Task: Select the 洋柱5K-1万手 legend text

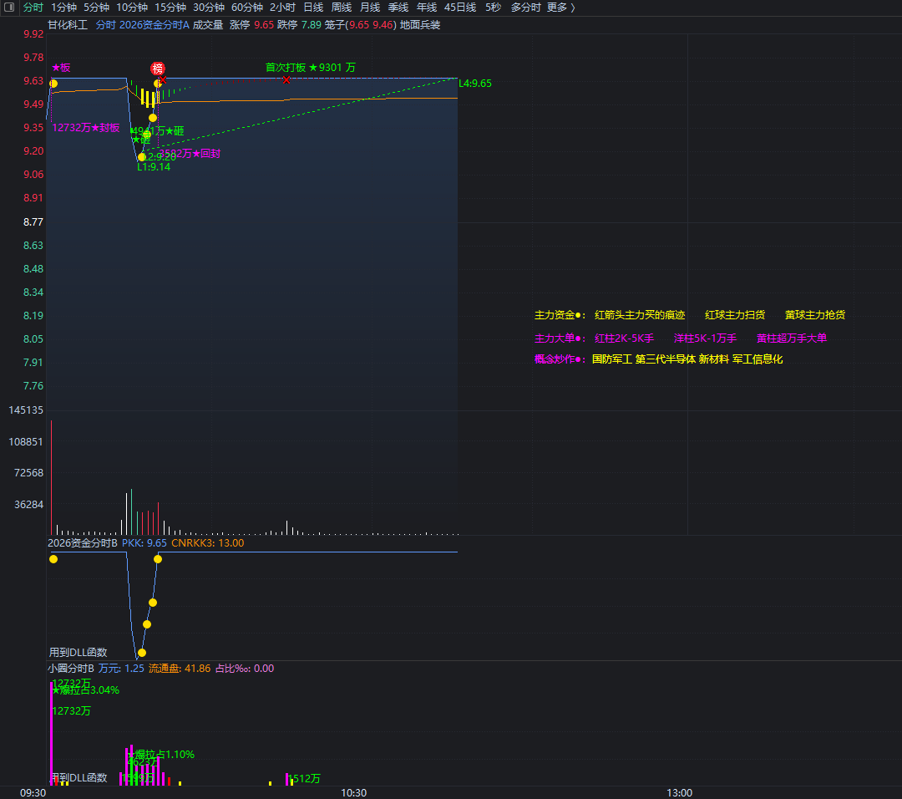Action: [x=705, y=338]
